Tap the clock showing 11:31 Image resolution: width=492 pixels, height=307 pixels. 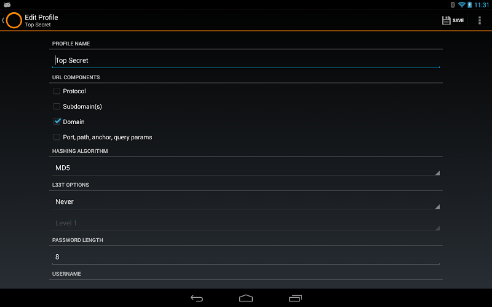click(482, 5)
